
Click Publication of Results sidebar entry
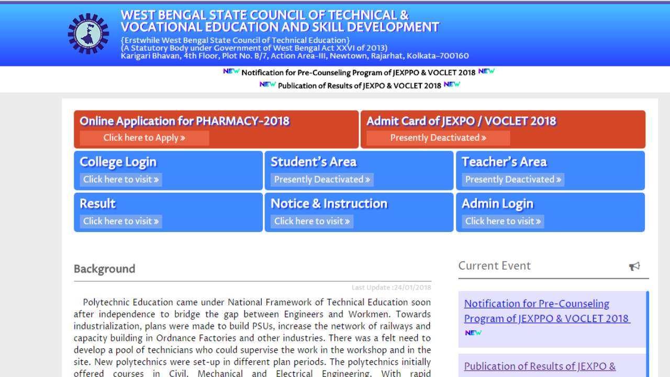(x=540, y=366)
